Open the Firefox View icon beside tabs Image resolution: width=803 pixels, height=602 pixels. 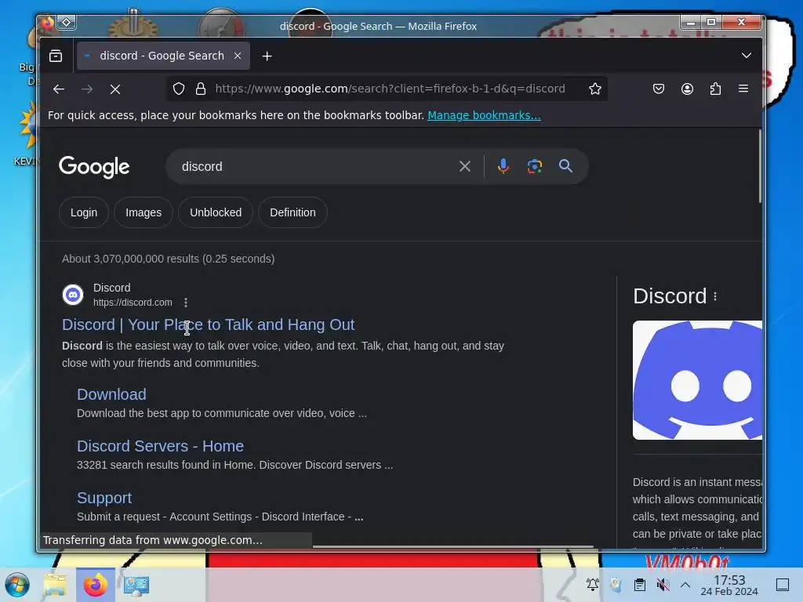pyautogui.click(x=56, y=56)
